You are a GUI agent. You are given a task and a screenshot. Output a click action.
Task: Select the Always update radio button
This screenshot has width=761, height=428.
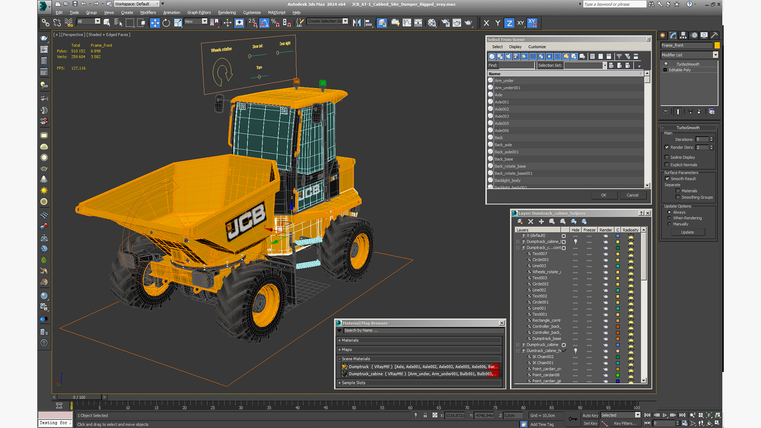click(669, 212)
